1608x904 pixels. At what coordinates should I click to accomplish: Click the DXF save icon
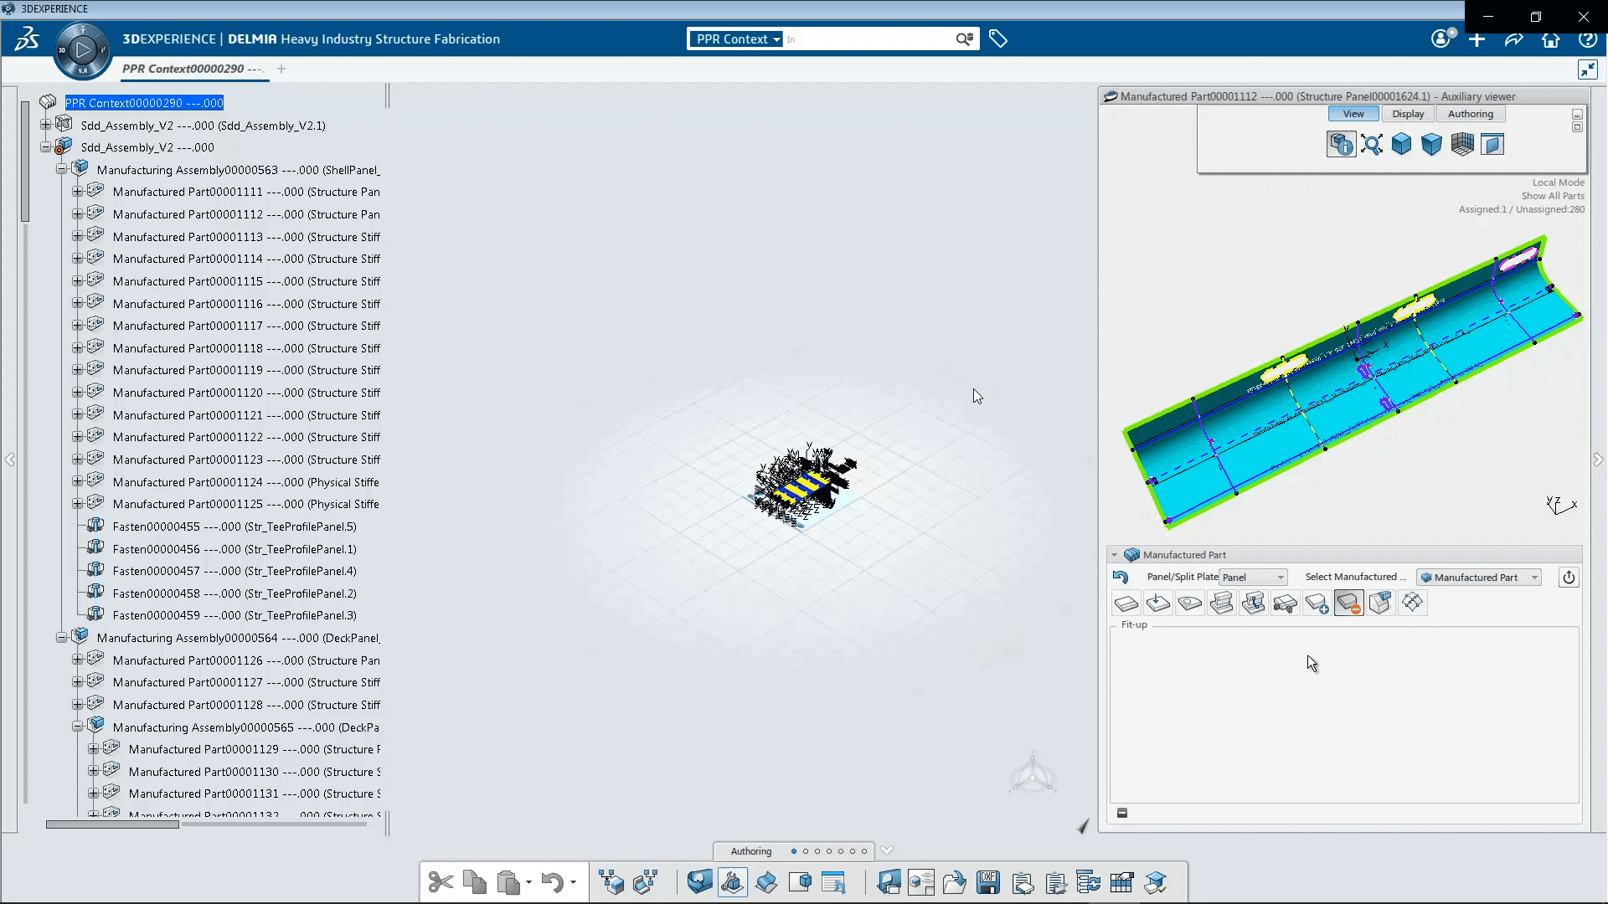tap(988, 882)
